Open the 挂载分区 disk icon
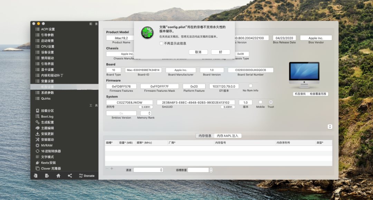 pyautogui.click(x=37, y=111)
